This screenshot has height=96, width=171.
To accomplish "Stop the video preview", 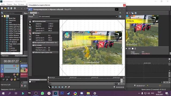I will coord(133,49).
